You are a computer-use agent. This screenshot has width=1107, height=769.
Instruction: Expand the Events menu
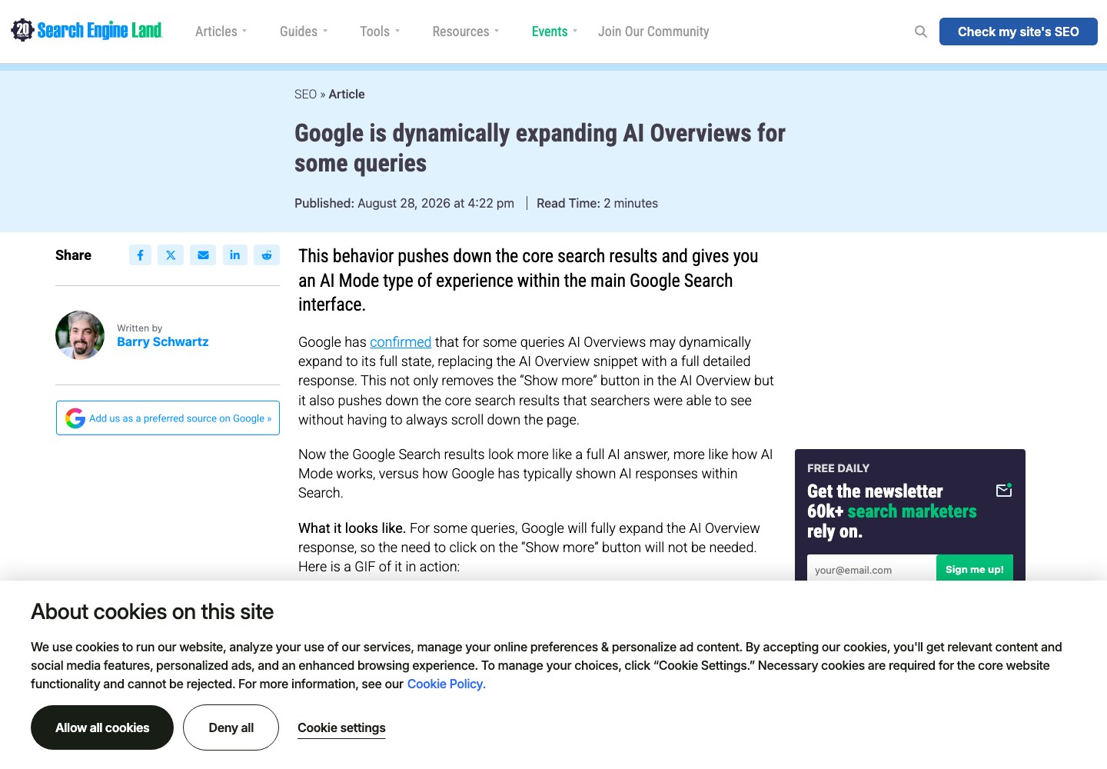[554, 32]
